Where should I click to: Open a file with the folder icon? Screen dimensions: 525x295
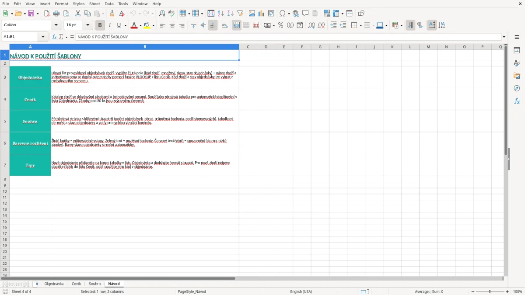click(x=18, y=14)
